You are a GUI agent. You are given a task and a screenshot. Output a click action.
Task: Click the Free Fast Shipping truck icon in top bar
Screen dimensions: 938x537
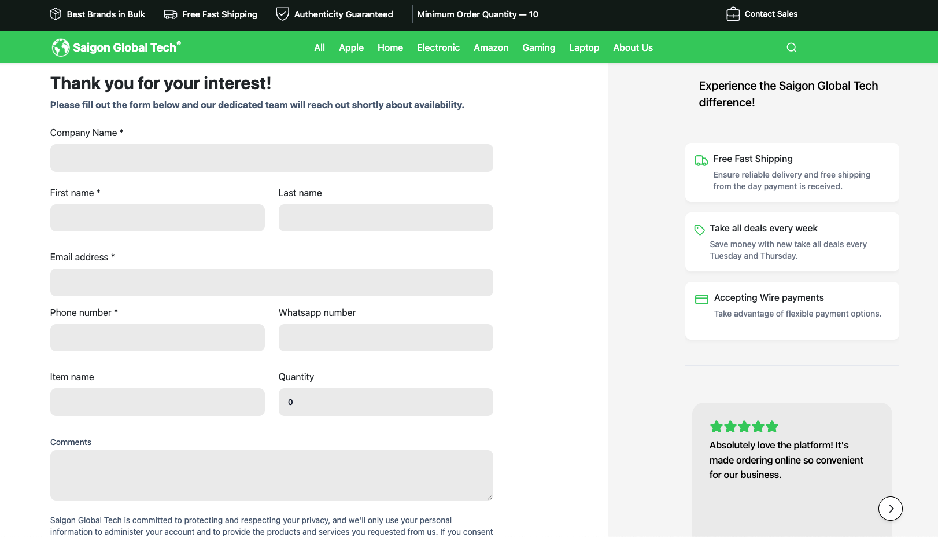tap(171, 14)
